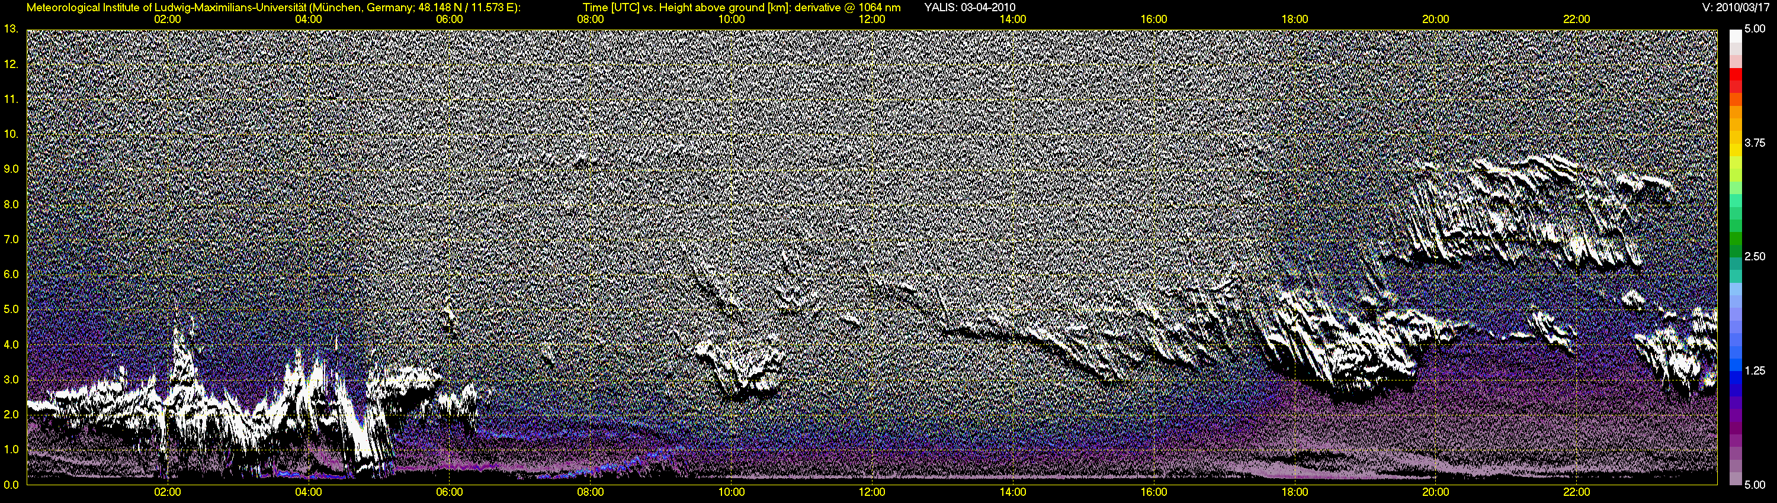Click the 02:00 label on the bottom time axis
Image resolution: width=1777 pixels, height=503 pixels.
167,493
